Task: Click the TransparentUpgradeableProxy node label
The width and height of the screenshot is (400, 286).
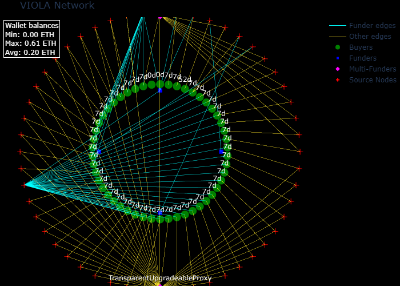Action: (160, 278)
